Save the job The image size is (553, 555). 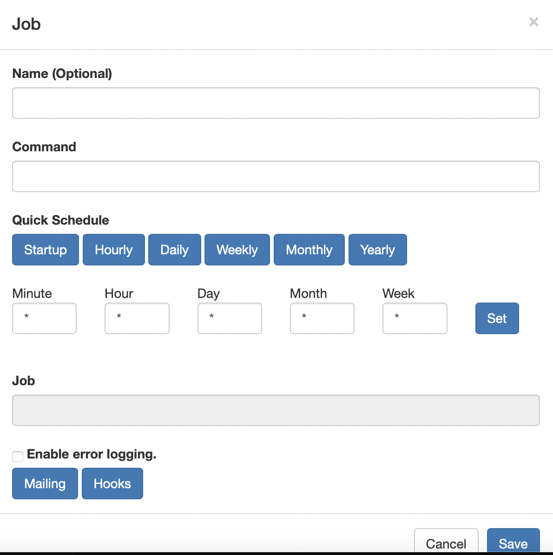[513, 543]
